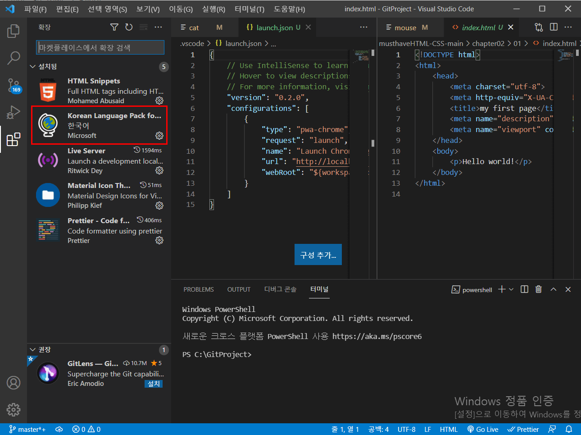
Task: Switch to 디버그 콘솔 tab
Action: [x=280, y=289]
